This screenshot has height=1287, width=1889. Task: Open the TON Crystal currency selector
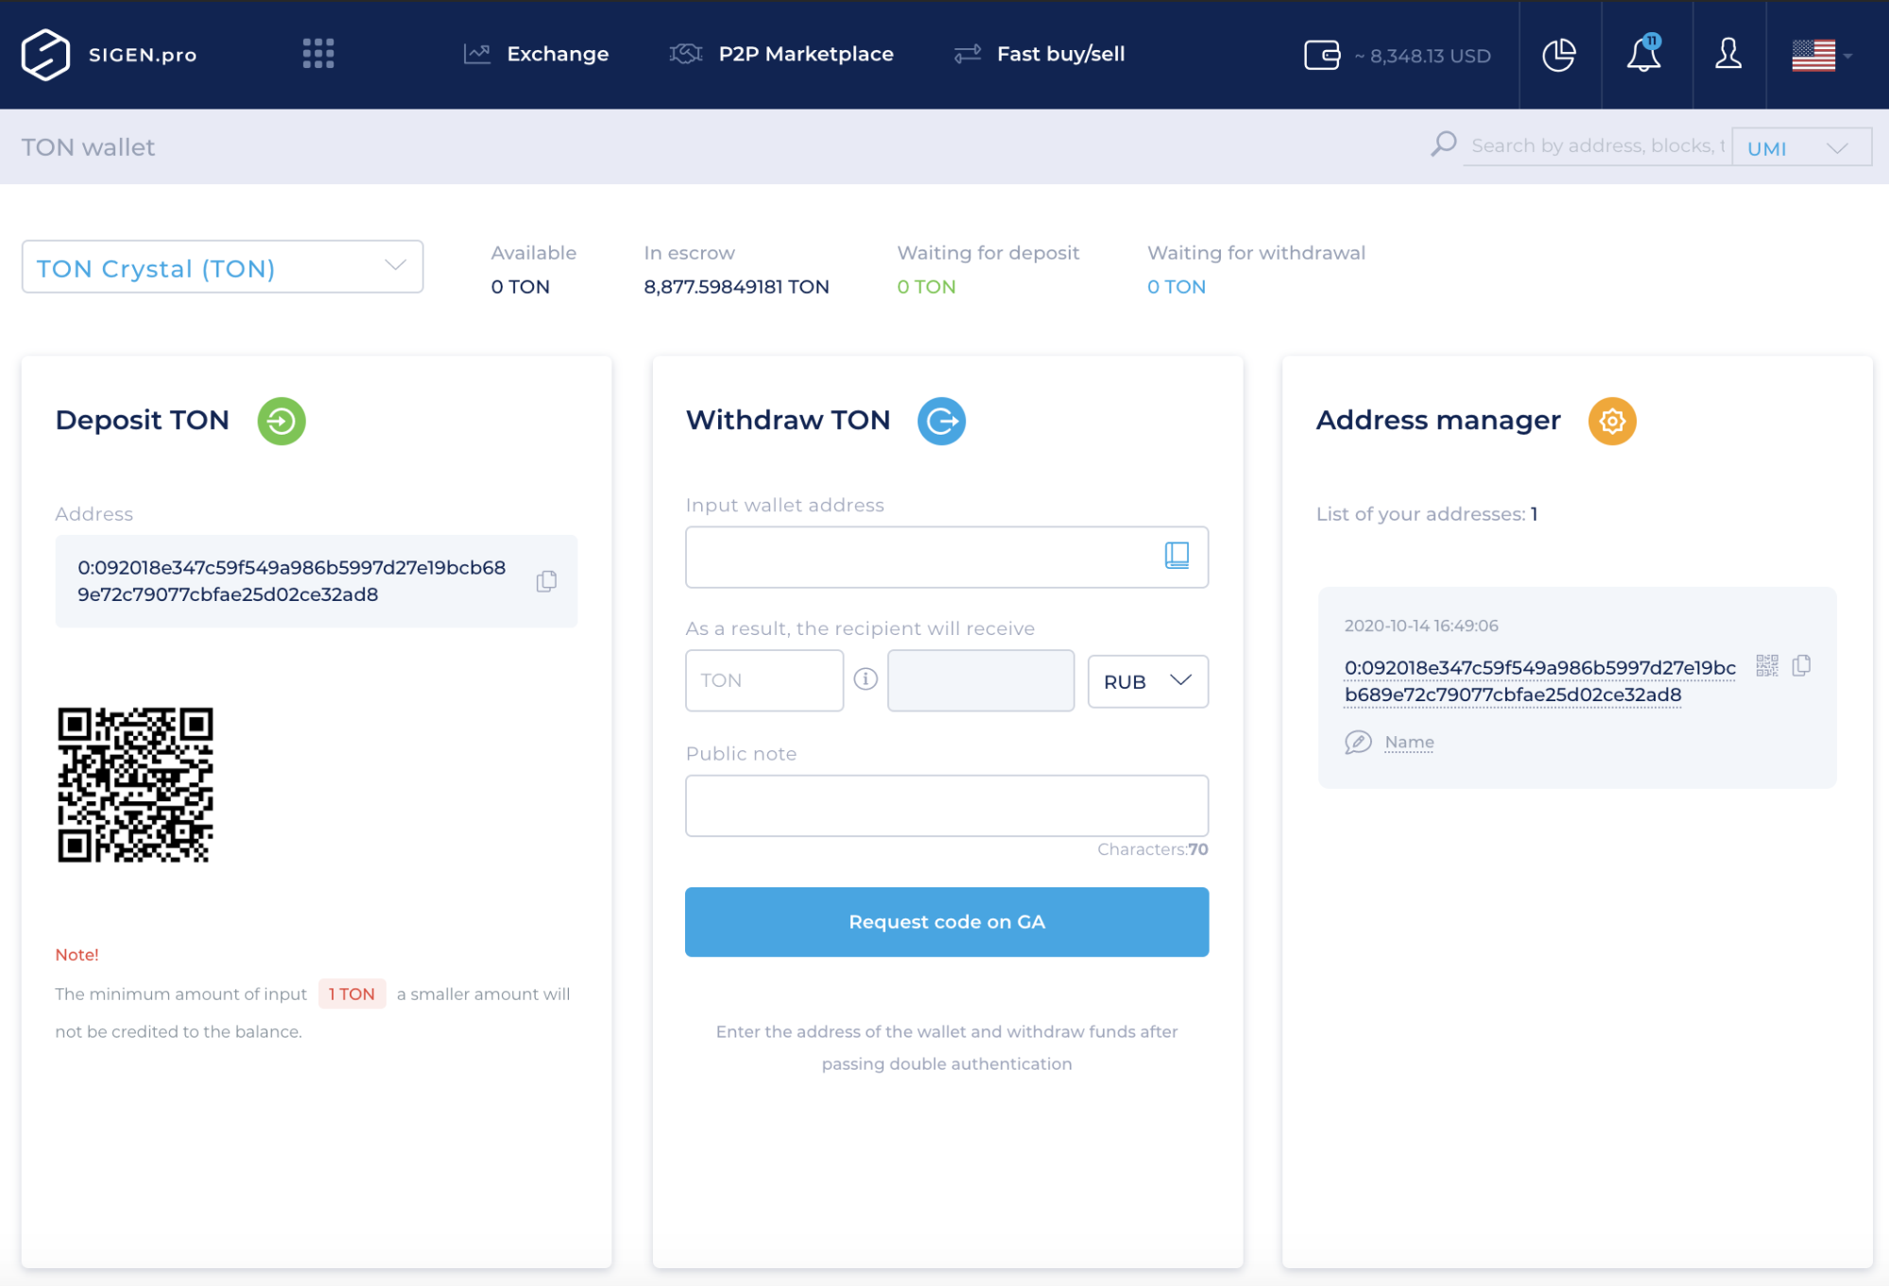click(222, 267)
